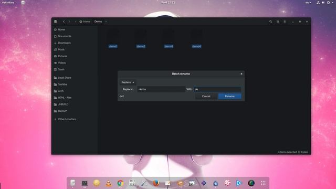Screen dimensions: 336x189
Task: Open the clock Wed 15:32 menu
Action: pos(168,3)
